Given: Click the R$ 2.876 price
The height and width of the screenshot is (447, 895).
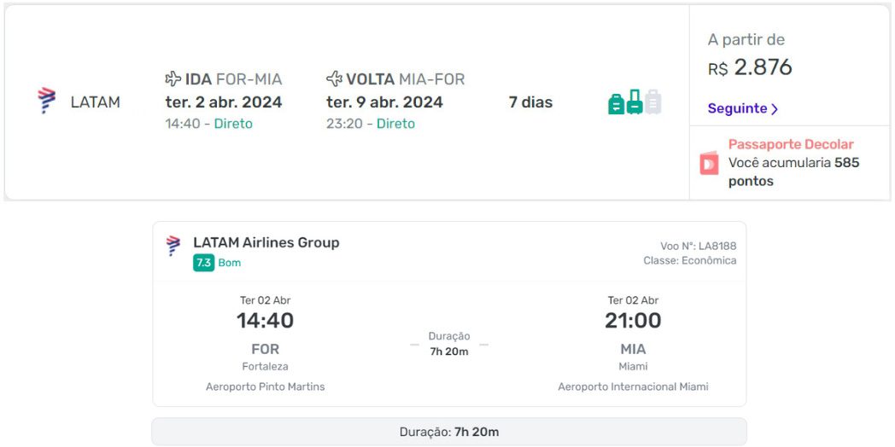Looking at the screenshot, I should (x=750, y=68).
